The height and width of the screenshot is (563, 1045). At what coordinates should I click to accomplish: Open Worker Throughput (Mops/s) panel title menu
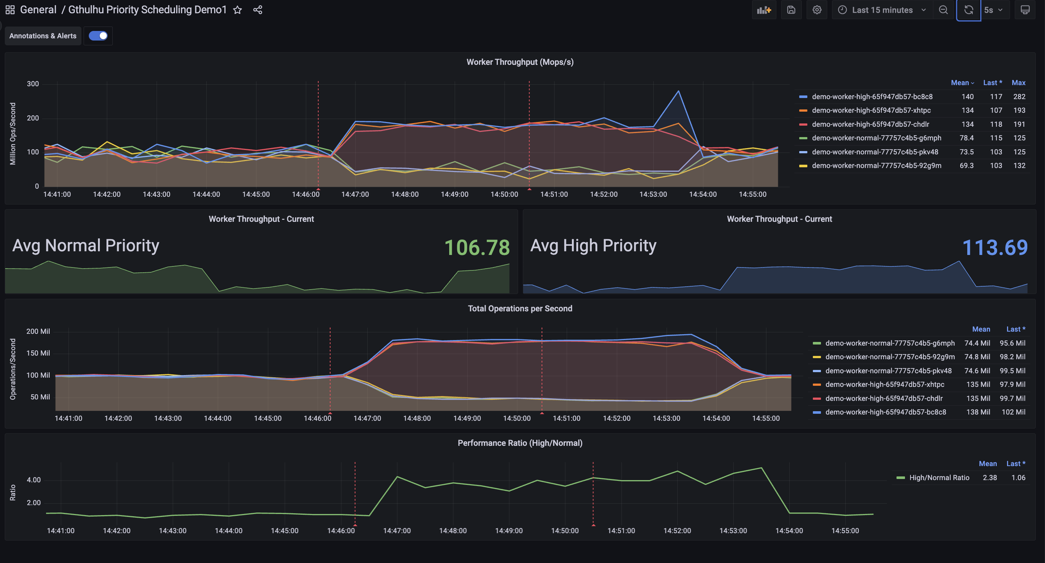pyautogui.click(x=520, y=62)
